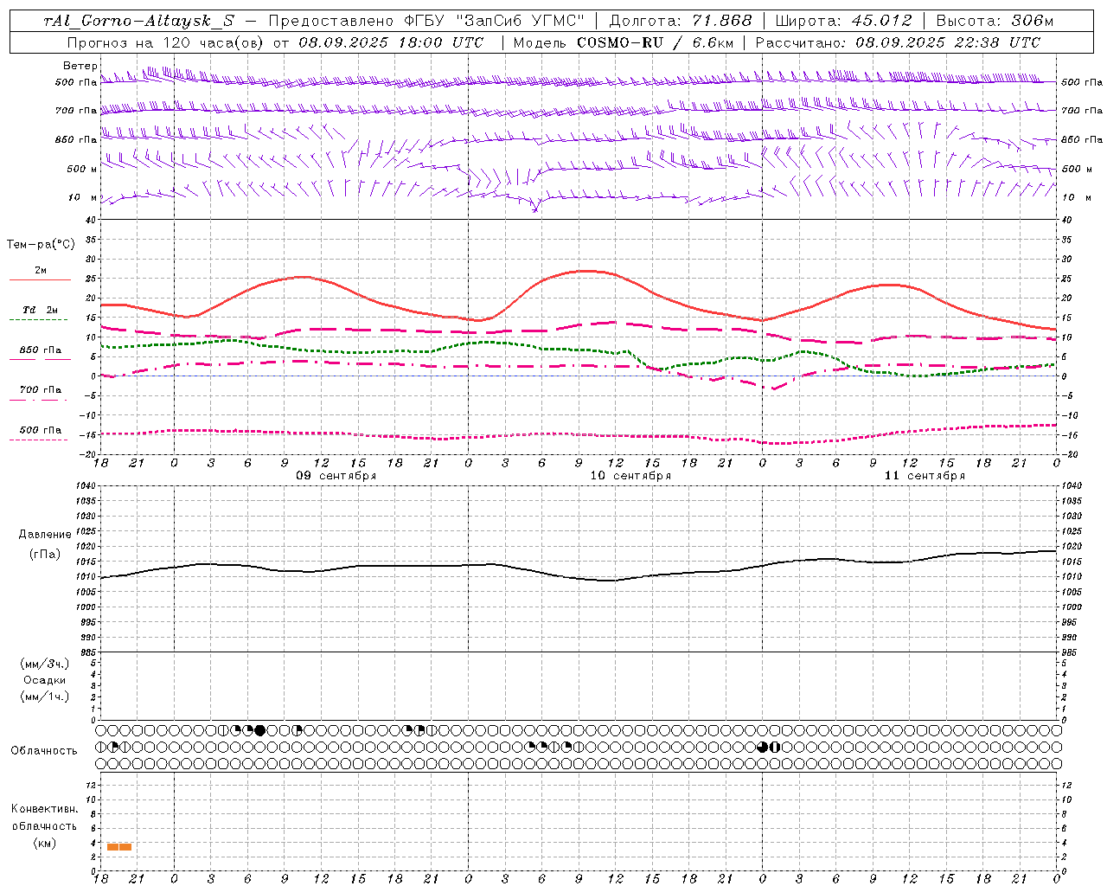Click the (мм/1ч.) units label
The height and width of the screenshot is (886, 1107).
(x=45, y=697)
